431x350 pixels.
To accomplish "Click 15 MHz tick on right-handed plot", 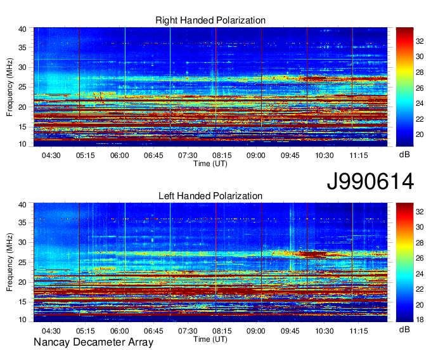I will [x=23, y=127].
